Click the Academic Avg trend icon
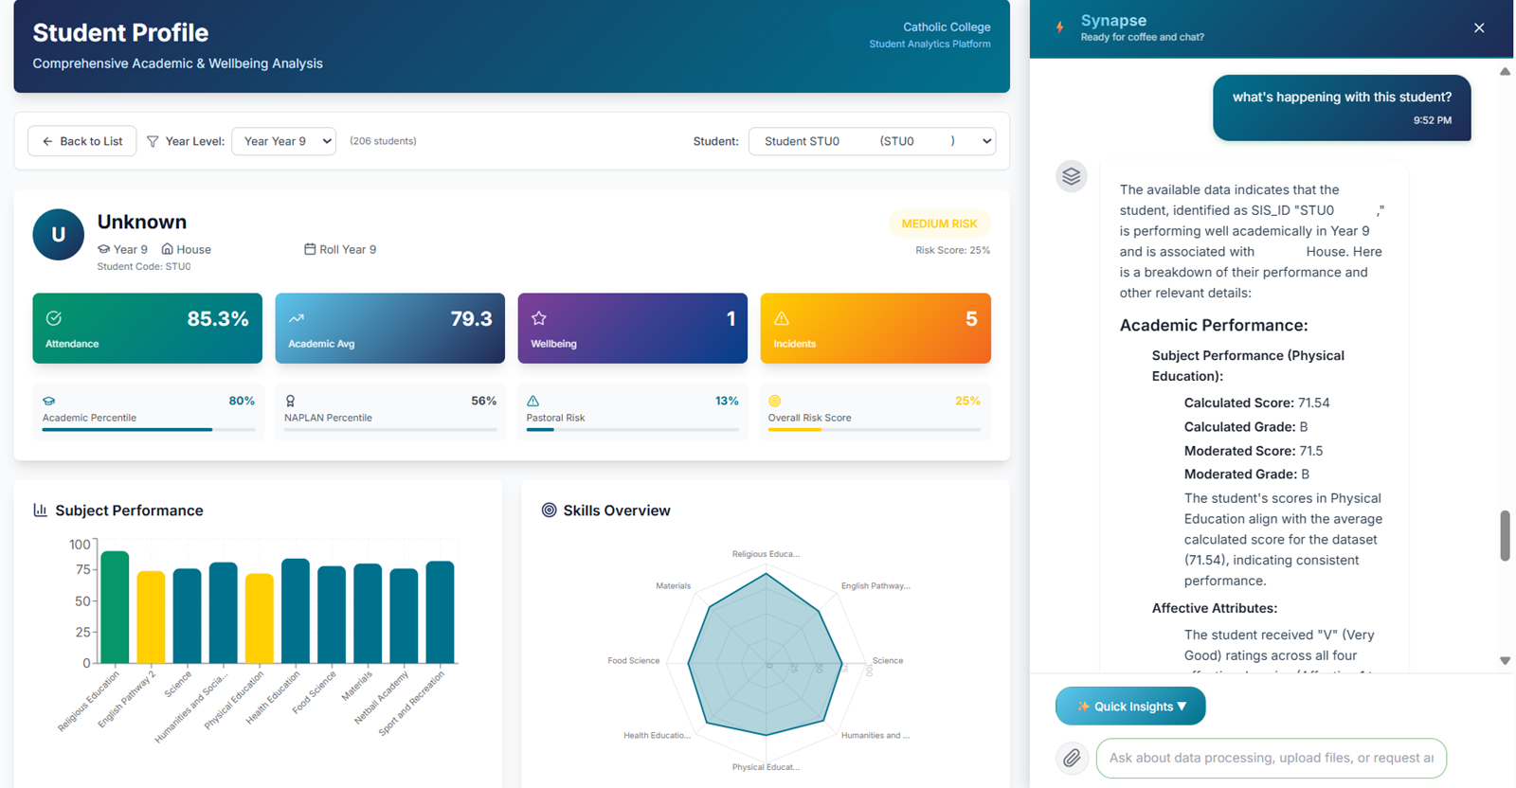The image size is (1516, 788). click(297, 318)
